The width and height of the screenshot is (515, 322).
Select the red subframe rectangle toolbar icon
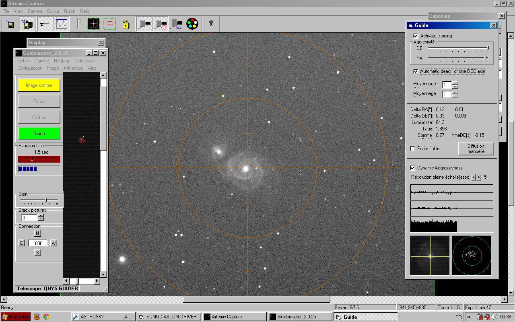click(110, 24)
